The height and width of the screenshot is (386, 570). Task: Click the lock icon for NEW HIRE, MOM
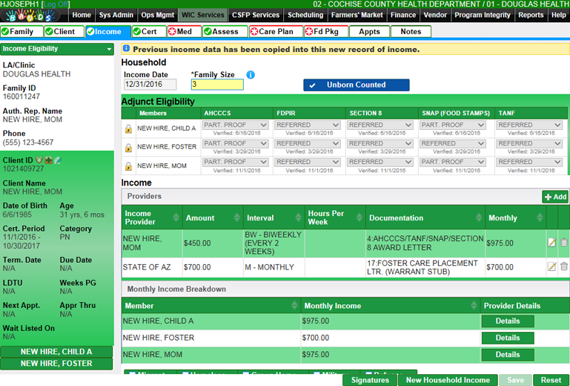[x=128, y=166]
